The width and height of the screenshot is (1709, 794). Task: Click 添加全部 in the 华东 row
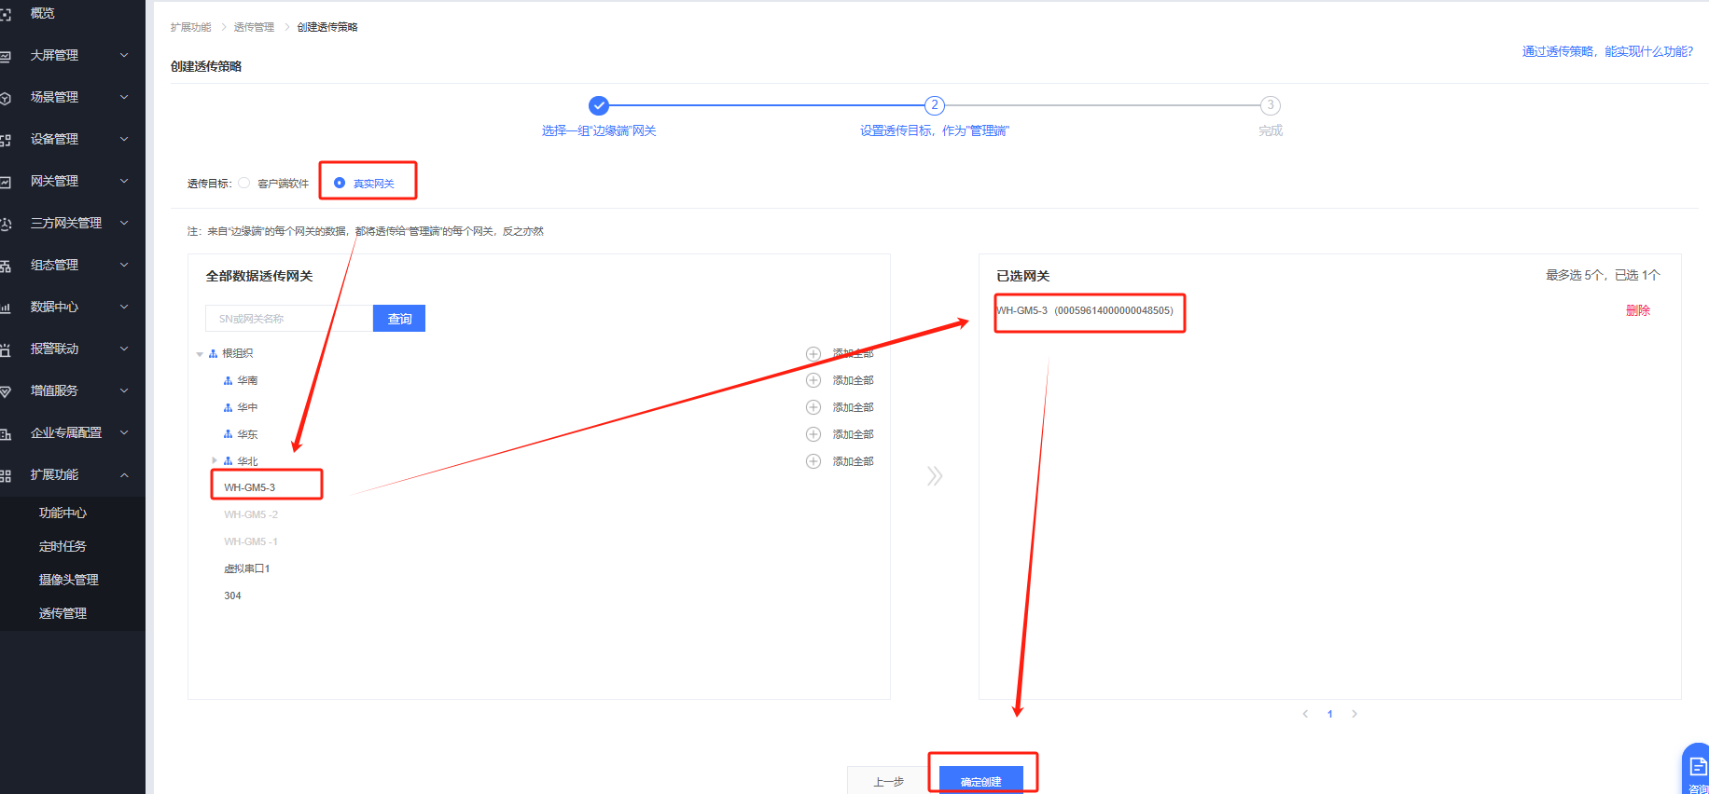[x=853, y=434]
